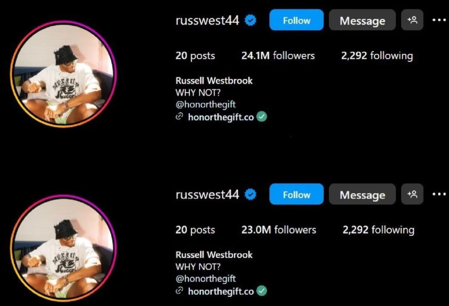Click the verified badge in the lower profile
This screenshot has width=449, height=306.
point(250,195)
